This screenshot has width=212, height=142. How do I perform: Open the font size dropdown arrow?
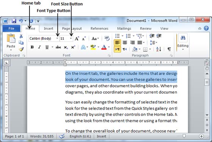tap(71, 39)
